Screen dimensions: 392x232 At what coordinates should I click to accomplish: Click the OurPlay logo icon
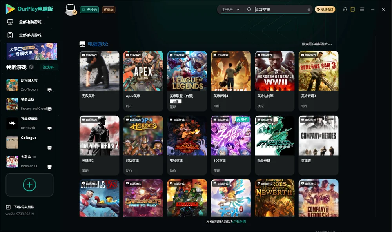10,9
